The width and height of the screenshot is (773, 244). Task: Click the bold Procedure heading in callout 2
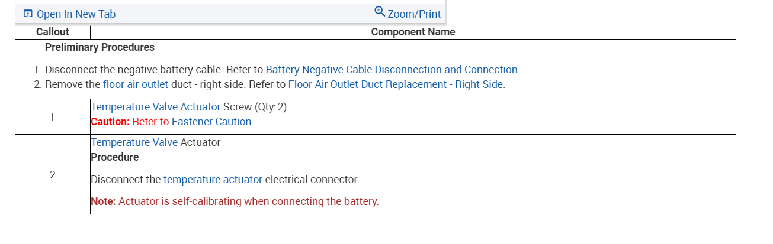coord(115,157)
